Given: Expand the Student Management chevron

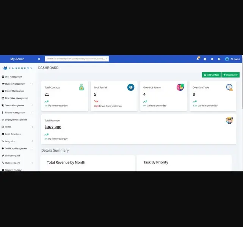Looking at the screenshot, I should 32,84.
